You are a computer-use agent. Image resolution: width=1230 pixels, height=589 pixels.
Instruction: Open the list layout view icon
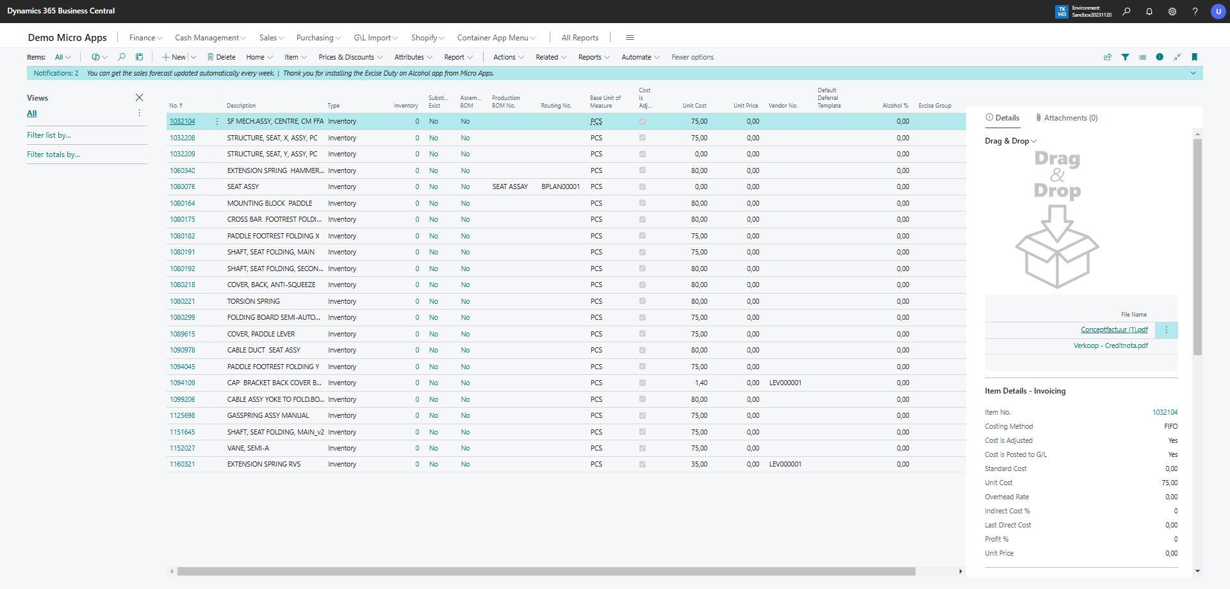click(x=1142, y=57)
